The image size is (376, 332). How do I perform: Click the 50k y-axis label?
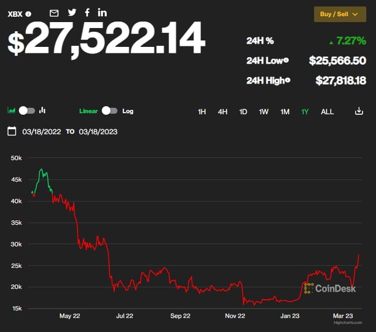click(x=16, y=158)
